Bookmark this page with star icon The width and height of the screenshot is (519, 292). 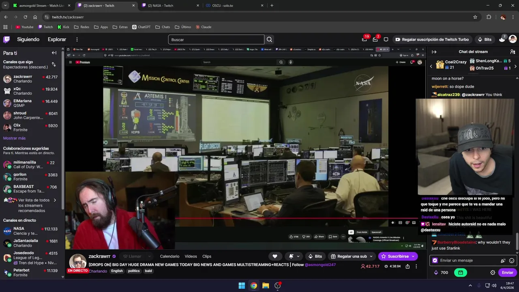[x=475, y=17]
